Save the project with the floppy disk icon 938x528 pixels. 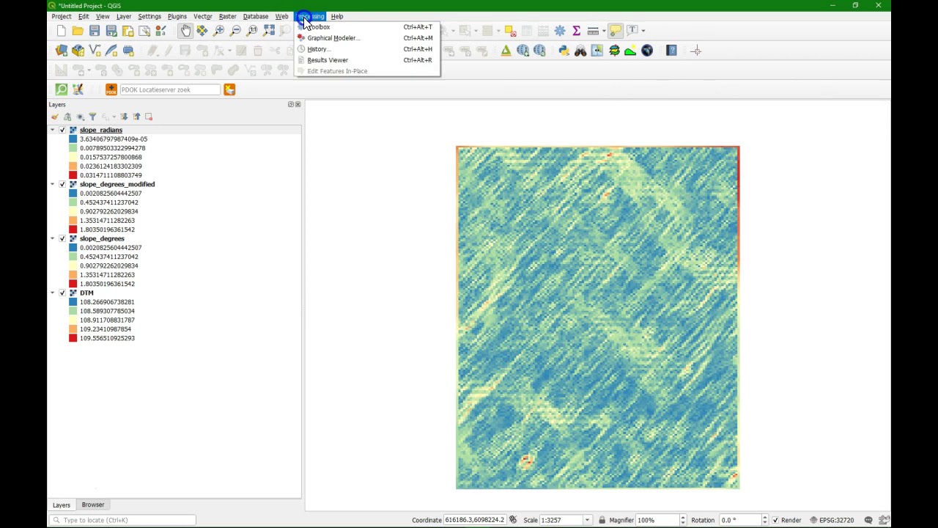tap(95, 31)
